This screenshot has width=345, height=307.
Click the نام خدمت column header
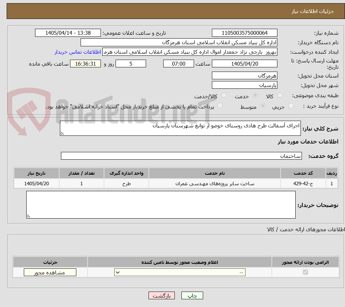[x=215, y=173]
